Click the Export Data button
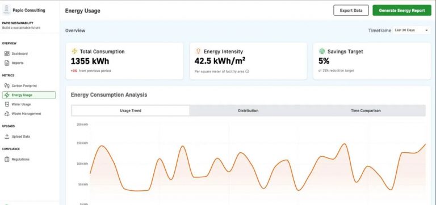Viewport: 436px width, 205px height. click(x=351, y=11)
